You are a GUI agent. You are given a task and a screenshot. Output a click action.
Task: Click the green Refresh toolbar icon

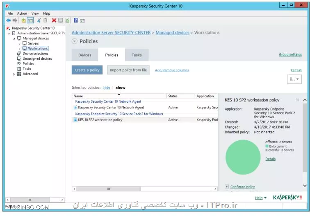pos(67,20)
